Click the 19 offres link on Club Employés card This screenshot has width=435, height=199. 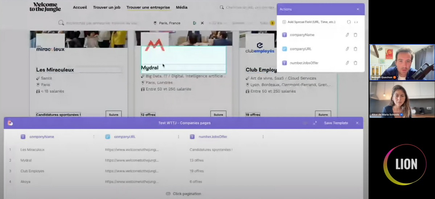(253, 114)
